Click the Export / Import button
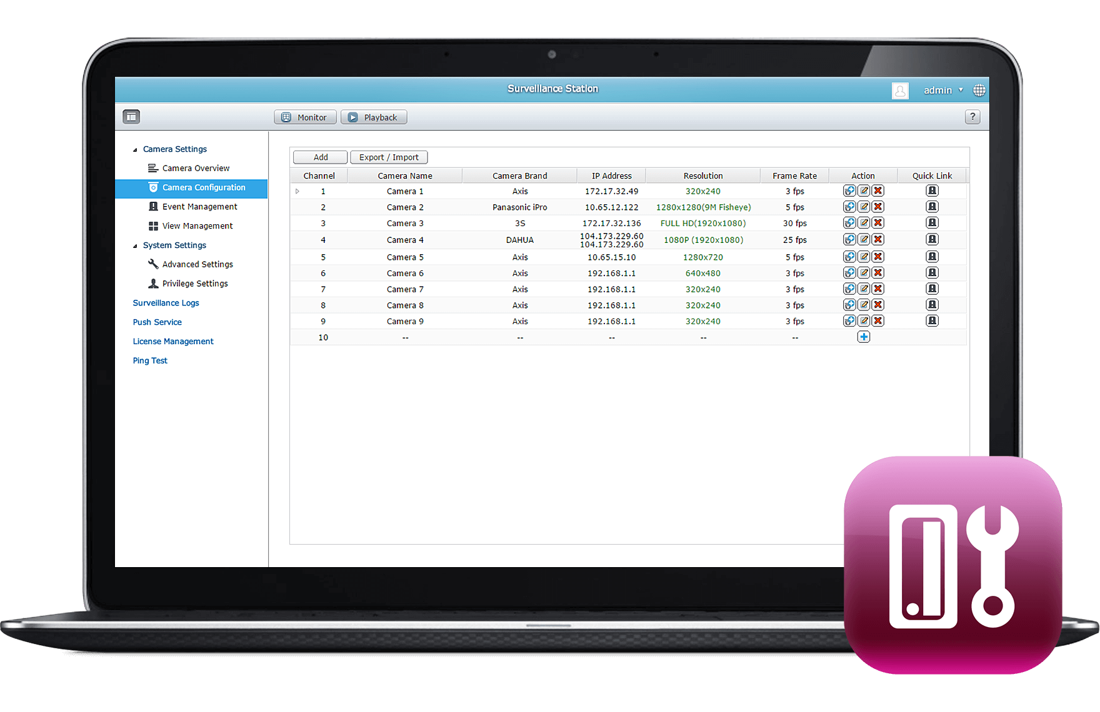Viewport: 1100px width, 712px height. click(389, 157)
